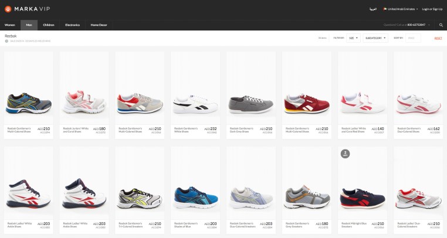Open search with the magnifier icon

[441, 25]
